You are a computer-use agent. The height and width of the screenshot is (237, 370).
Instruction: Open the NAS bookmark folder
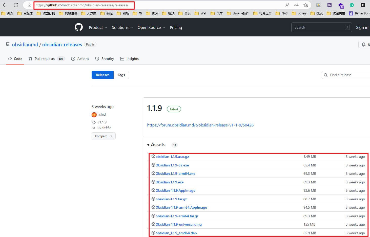coord(282,13)
